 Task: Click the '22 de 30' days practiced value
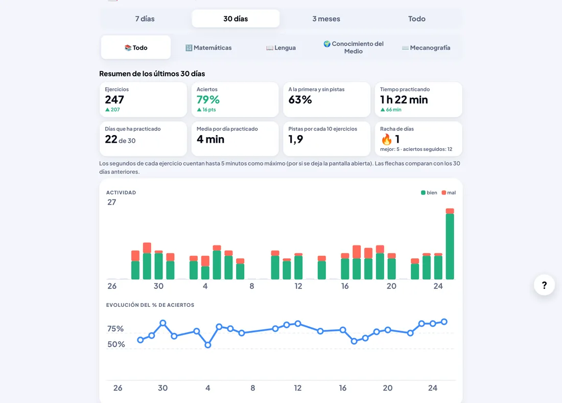point(120,139)
